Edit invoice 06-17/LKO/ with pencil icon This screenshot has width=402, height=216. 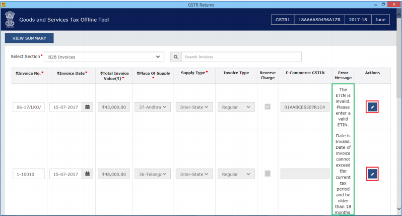point(372,107)
